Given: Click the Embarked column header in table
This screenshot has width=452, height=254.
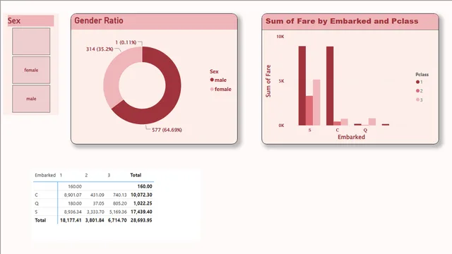Looking at the screenshot, I should [x=45, y=175].
